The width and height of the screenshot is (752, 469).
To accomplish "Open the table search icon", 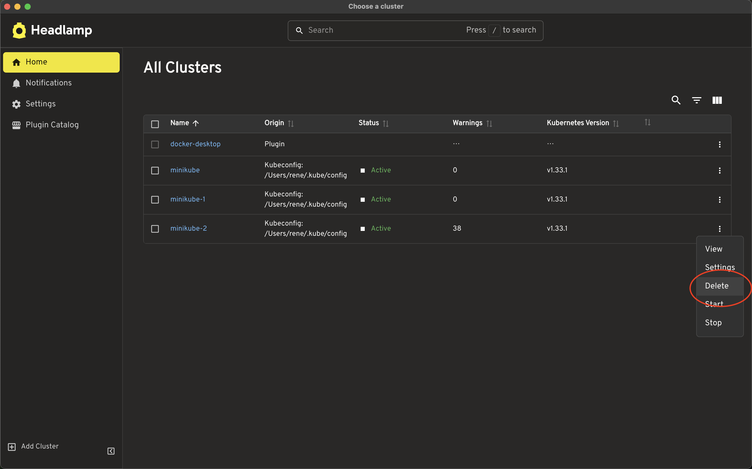I will coord(676,100).
